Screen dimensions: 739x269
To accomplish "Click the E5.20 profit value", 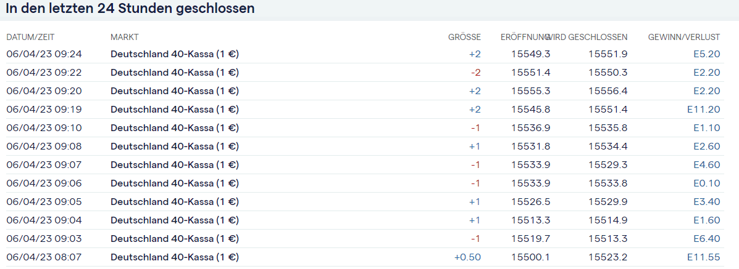I will (707, 54).
